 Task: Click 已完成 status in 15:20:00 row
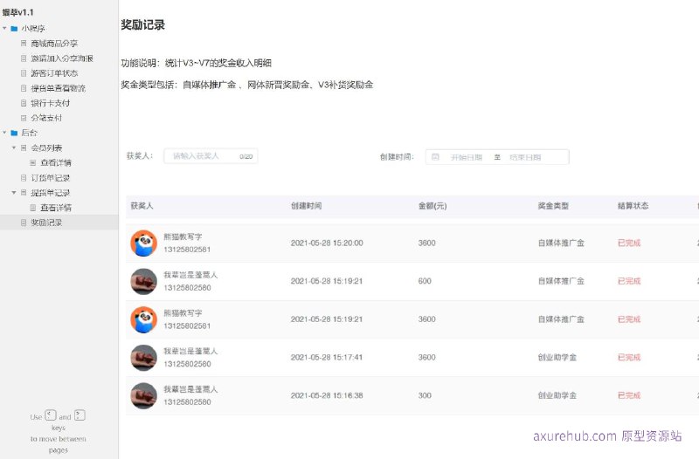point(629,243)
